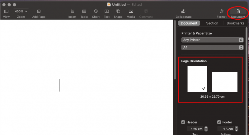Click the Add Page icon

(39, 12)
